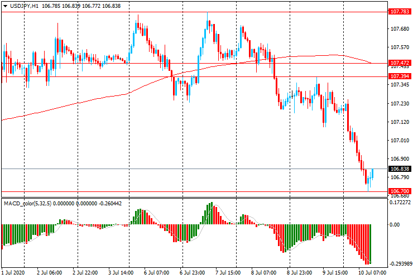
Task: Select the red 106.700 price level tag
Action: (400, 191)
